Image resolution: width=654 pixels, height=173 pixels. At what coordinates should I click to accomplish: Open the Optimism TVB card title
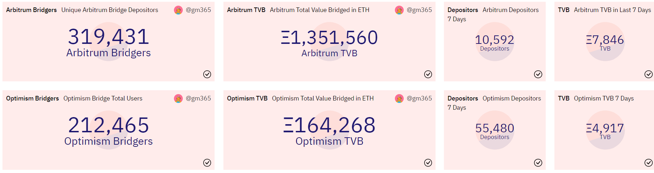click(x=247, y=98)
